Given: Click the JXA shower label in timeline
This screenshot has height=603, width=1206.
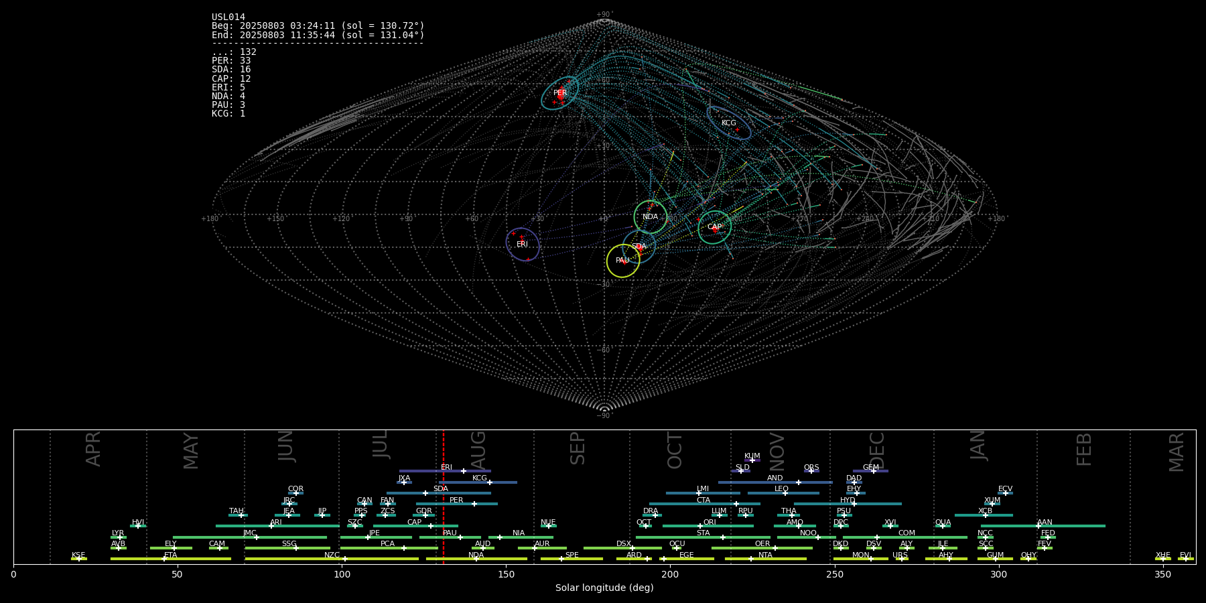Looking at the screenshot, I should coord(404,478).
